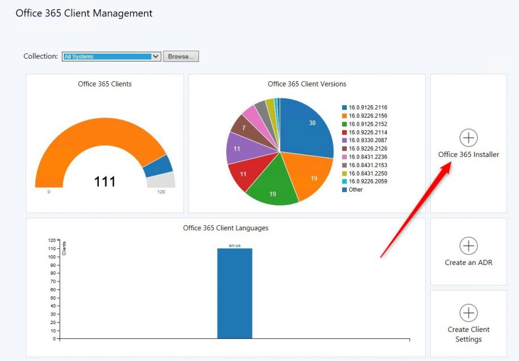Click the Office 365 Client Versions title
The image size is (519, 361).
point(307,84)
